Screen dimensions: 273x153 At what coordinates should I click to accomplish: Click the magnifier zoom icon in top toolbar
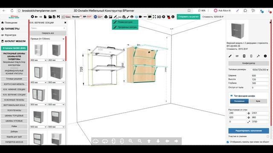tap(124, 17)
